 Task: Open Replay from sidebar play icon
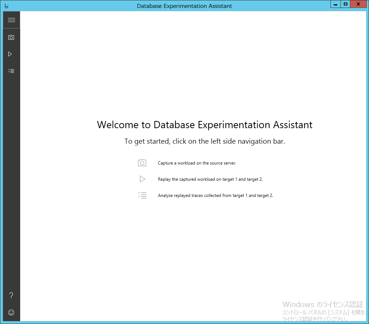10,54
